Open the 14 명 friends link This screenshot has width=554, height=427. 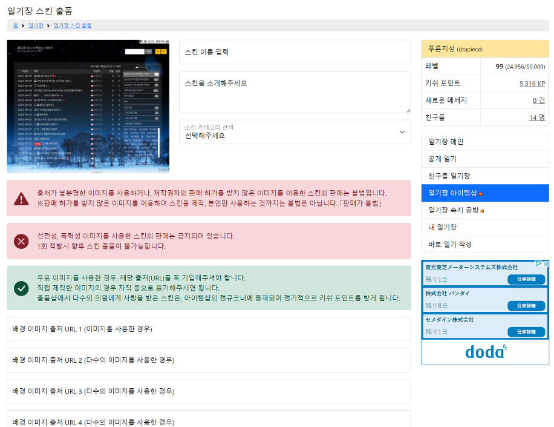pos(536,118)
